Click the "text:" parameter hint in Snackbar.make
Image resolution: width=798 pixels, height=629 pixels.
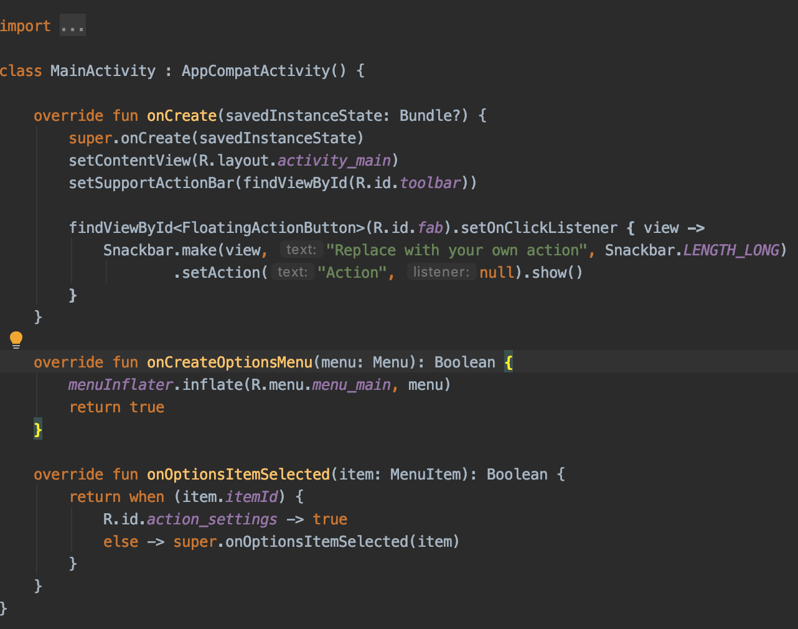(301, 249)
